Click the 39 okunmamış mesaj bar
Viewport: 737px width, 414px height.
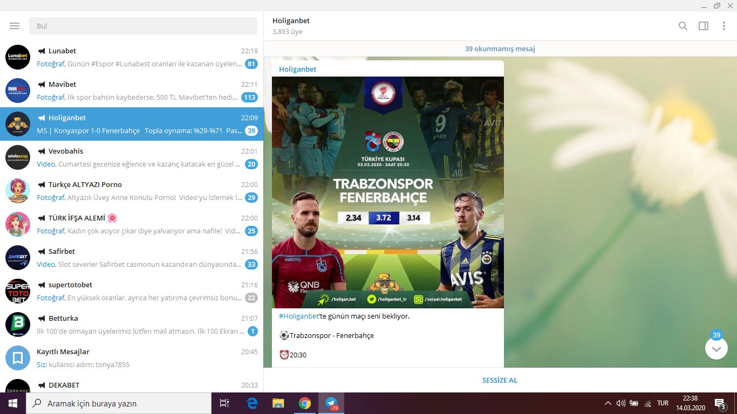[500, 49]
